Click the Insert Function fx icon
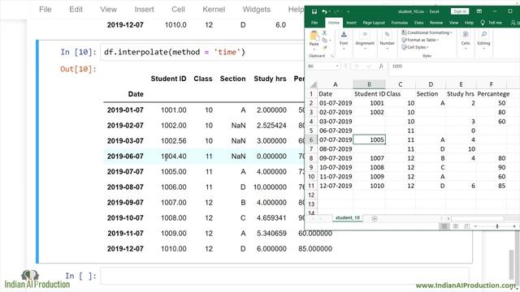 click(381, 67)
